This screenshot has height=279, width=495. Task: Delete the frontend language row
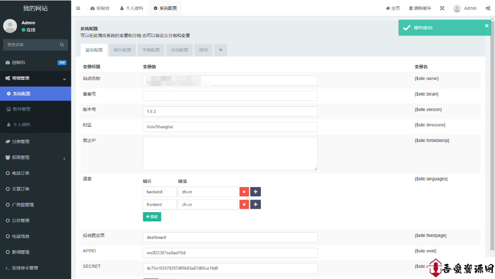(x=244, y=204)
